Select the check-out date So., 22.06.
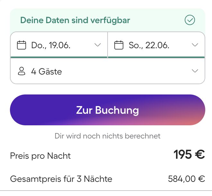Image resolution: width=212 pixels, height=196 pixels. click(x=149, y=45)
